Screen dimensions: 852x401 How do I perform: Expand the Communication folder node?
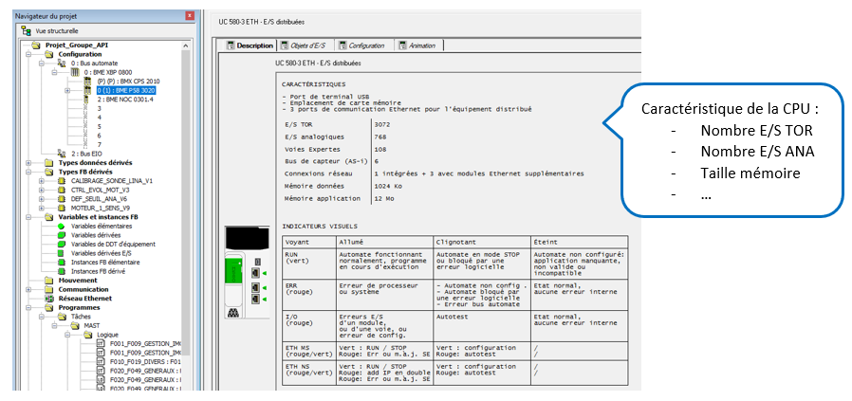pyautogui.click(x=28, y=289)
